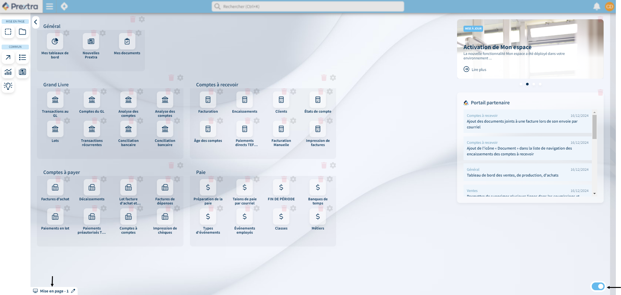This screenshot has width=621, height=295.
Task: Click the Portail partenaire scrollbar thumb
Action: pos(594,127)
